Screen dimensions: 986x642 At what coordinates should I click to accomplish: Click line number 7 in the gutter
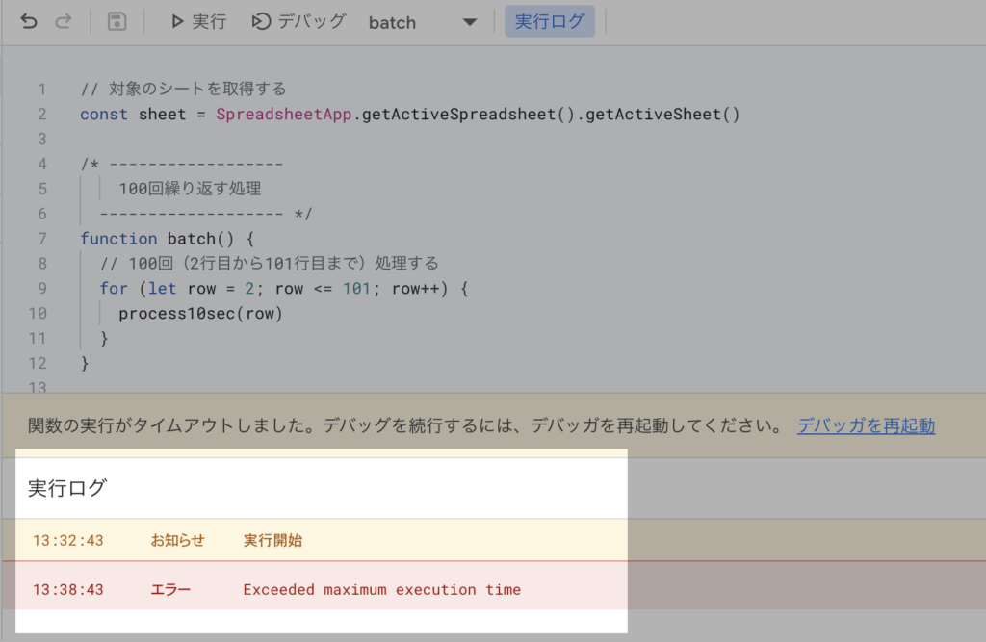coord(41,239)
